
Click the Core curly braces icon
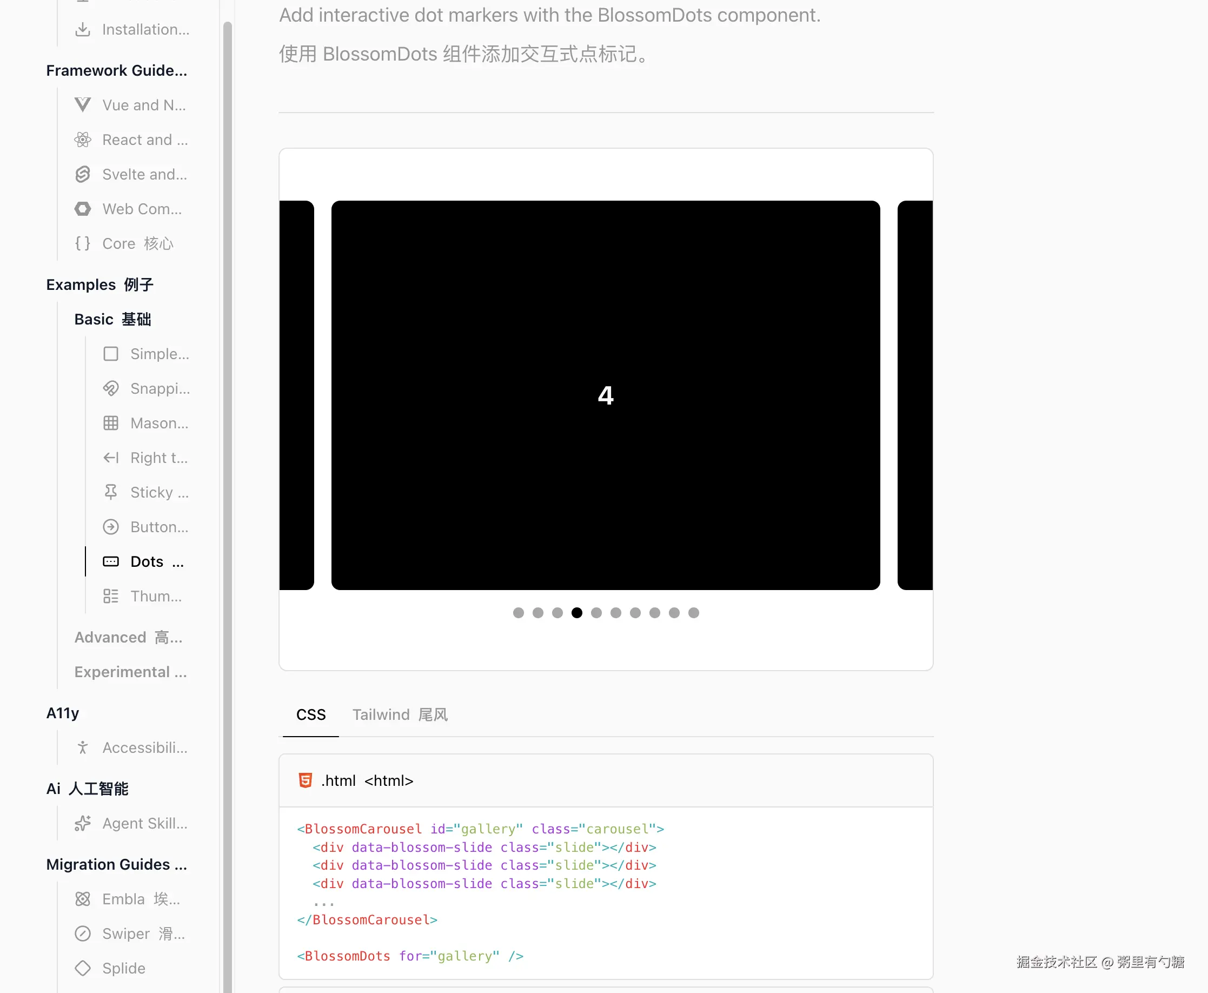click(x=83, y=244)
